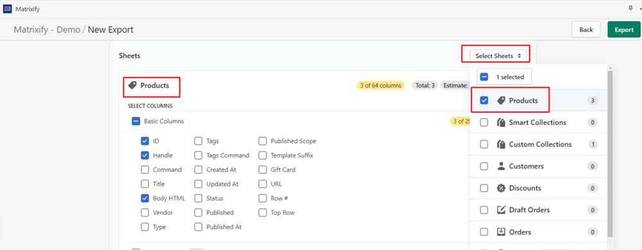Uncheck Products in the sheets dropdown
The image size is (642, 250).
pyautogui.click(x=484, y=101)
